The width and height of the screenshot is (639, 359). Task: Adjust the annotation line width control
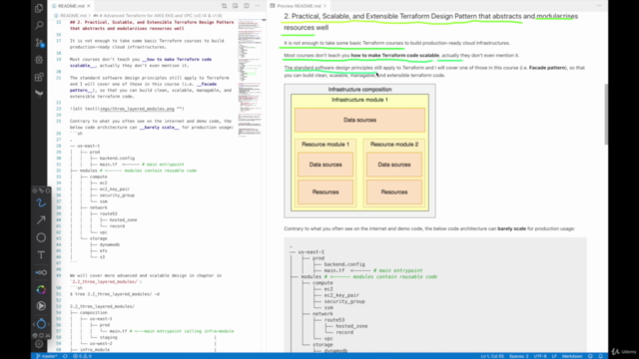tap(41, 272)
